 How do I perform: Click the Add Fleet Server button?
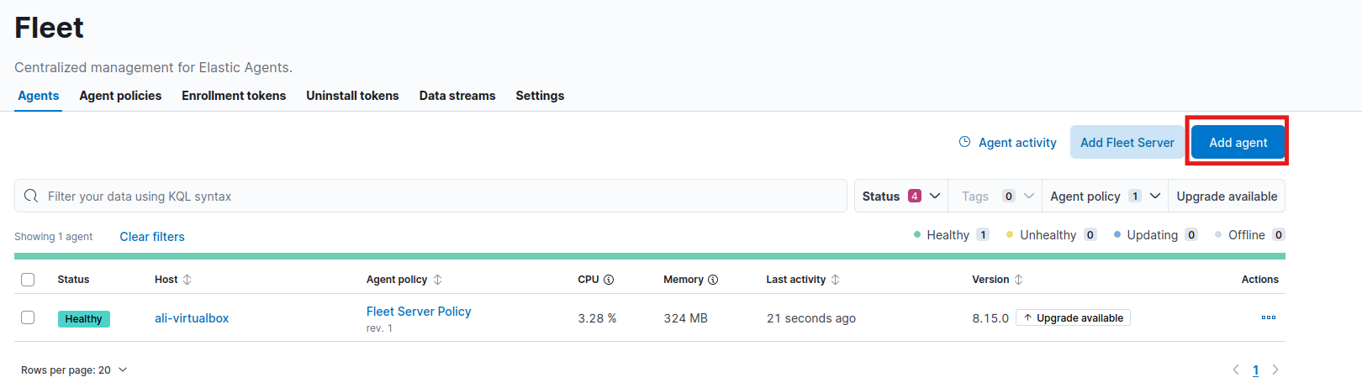tap(1127, 142)
